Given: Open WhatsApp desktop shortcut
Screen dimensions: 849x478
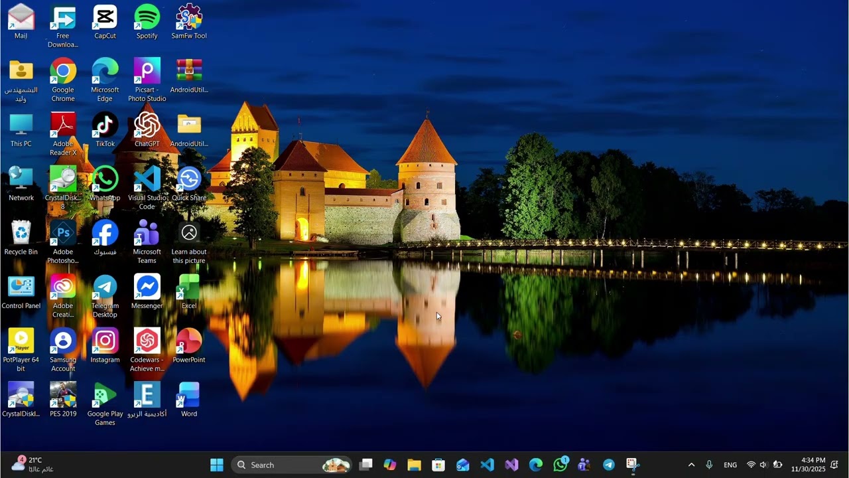Looking at the screenshot, I should point(105,184).
